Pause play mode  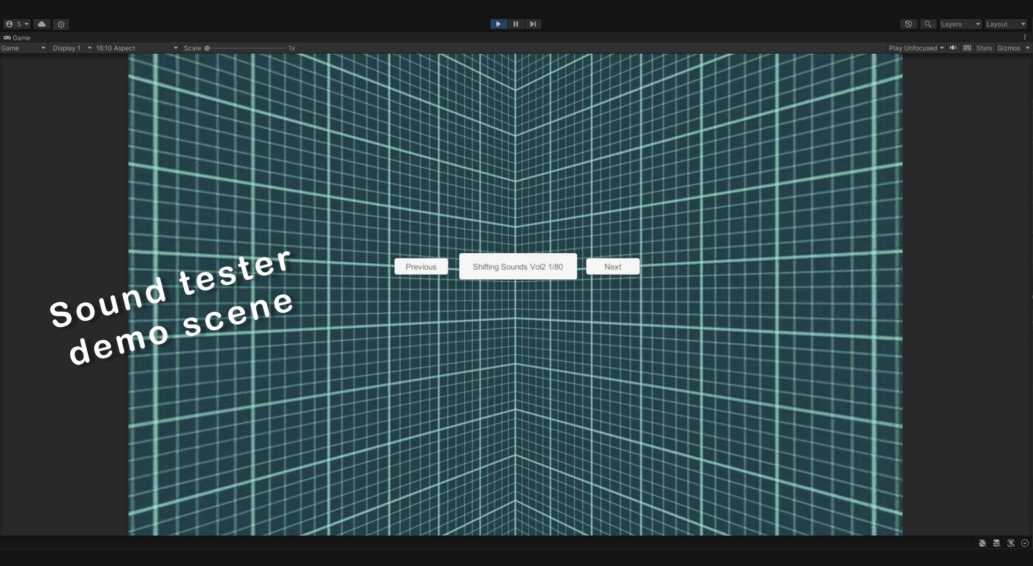tap(515, 24)
